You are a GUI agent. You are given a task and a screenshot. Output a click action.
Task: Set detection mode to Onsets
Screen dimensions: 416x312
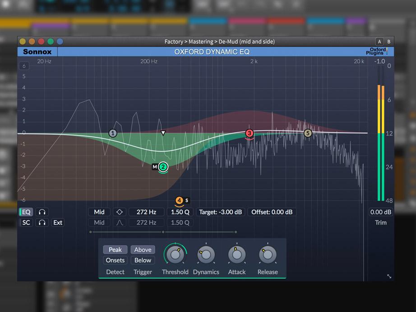[115, 260]
